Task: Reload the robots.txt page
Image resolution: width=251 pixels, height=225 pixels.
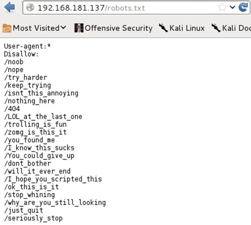Action: (243, 7)
